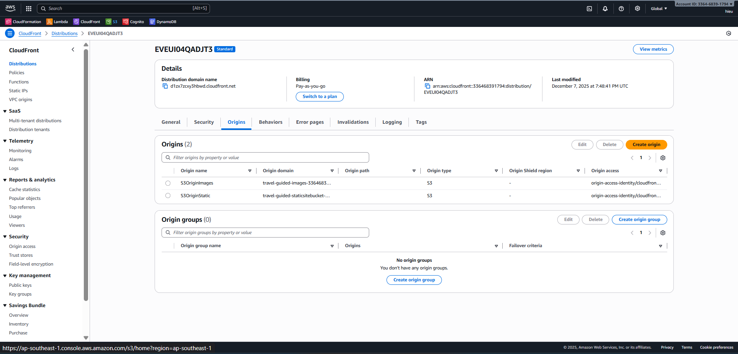Open the AWS services grid icon
The height and width of the screenshot is (354, 738).
tap(28, 8)
